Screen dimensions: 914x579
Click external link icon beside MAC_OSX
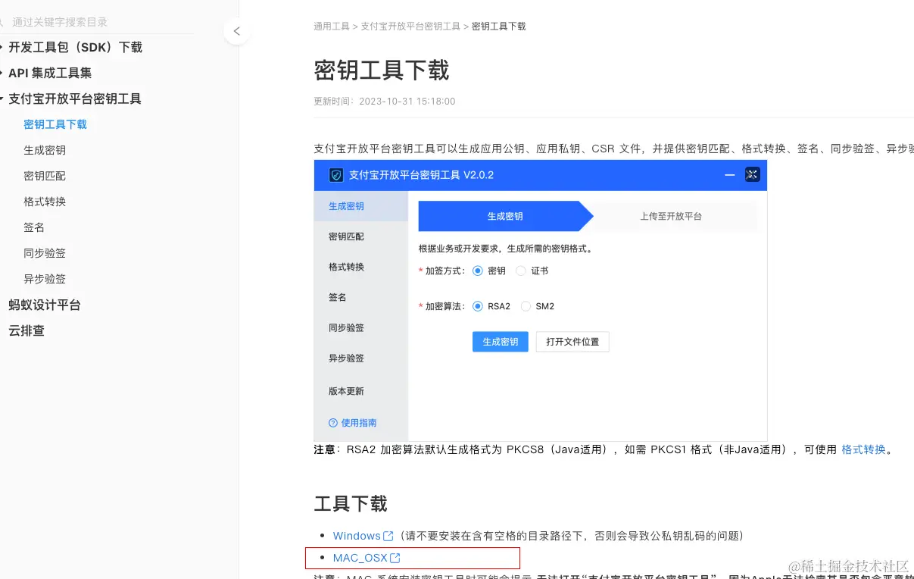(x=395, y=558)
